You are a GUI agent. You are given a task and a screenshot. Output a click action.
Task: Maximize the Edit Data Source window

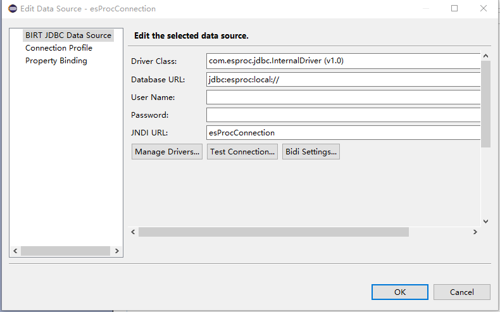[454, 9]
